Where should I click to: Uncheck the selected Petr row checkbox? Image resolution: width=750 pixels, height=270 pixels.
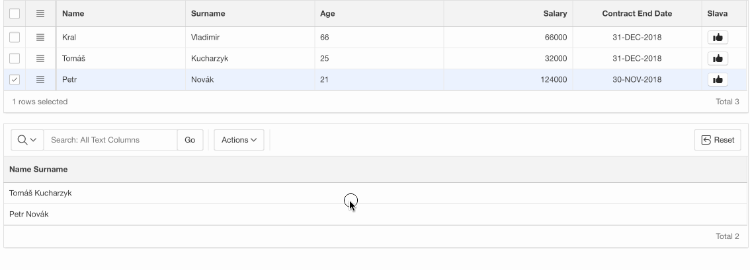pos(15,80)
